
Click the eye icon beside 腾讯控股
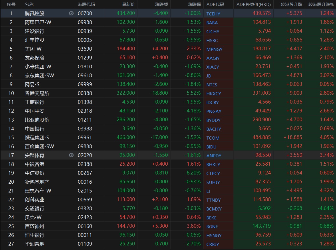coord(71,13)
